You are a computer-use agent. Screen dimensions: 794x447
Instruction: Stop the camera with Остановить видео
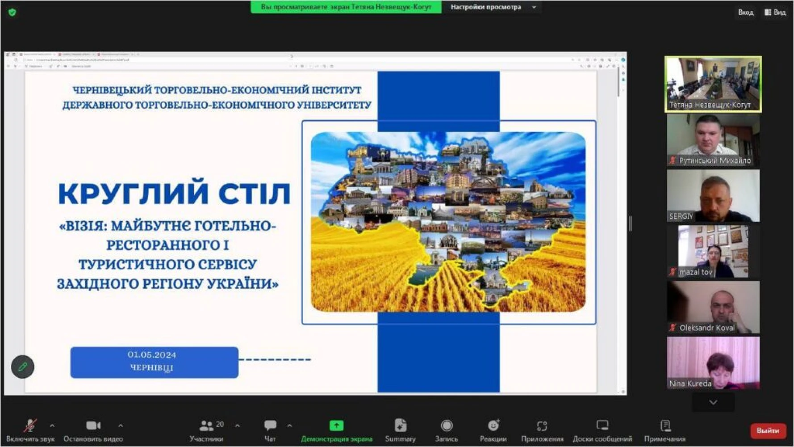click(93, 426)
